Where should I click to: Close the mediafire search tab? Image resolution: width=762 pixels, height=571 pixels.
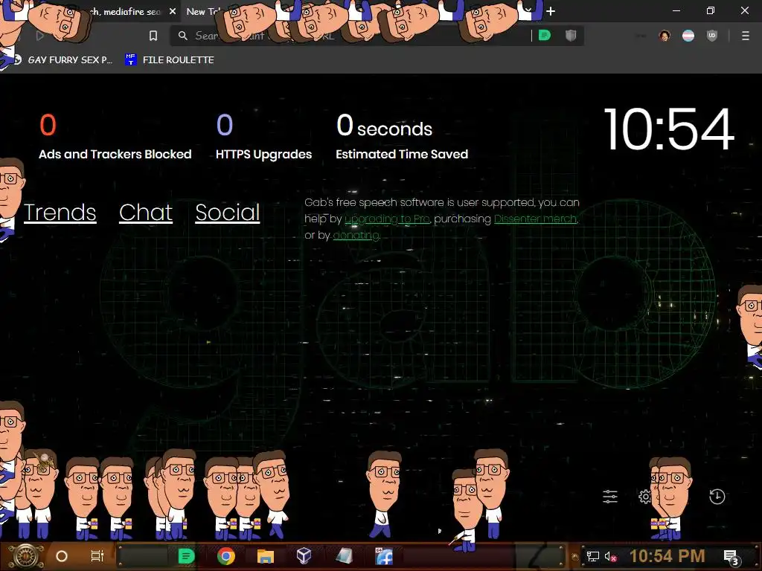tap(173, 11)
